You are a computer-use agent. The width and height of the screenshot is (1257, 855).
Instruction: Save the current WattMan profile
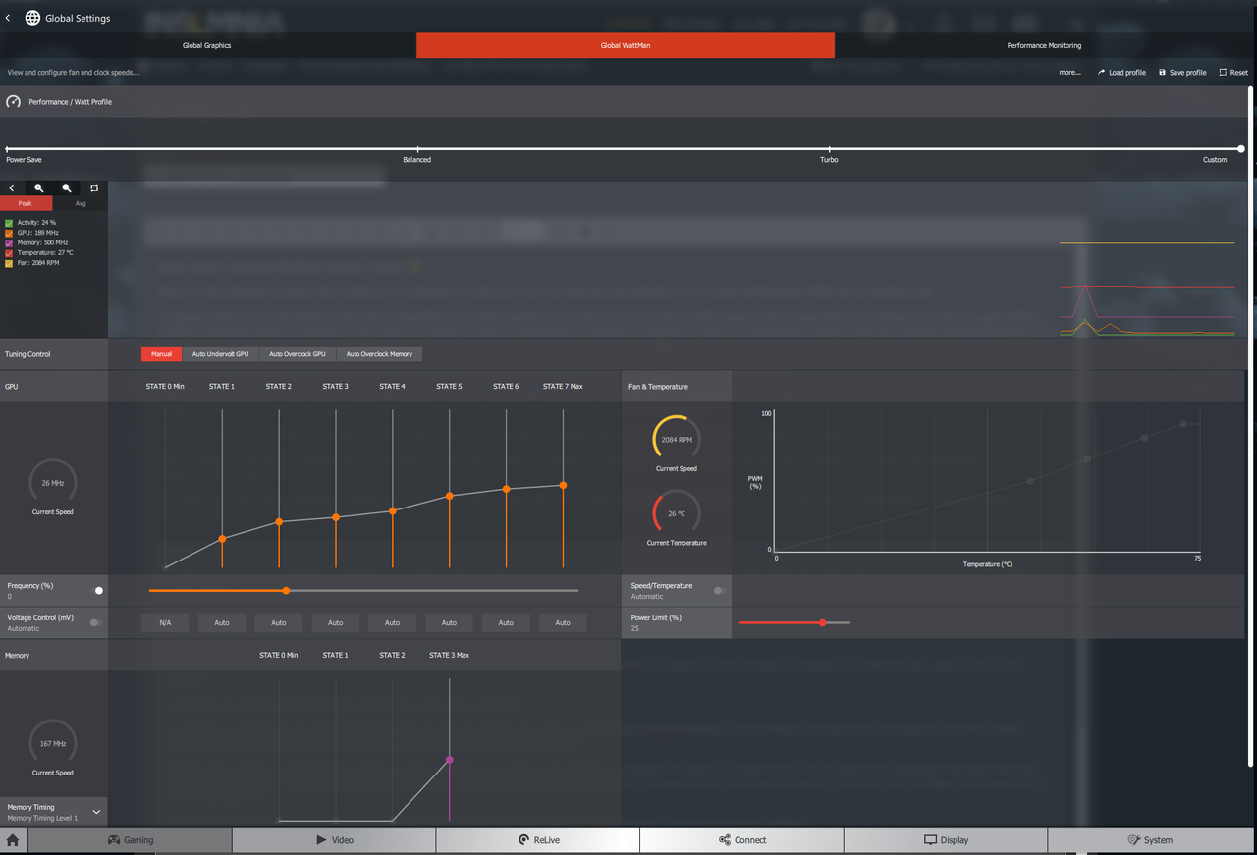pyautogui.click(x=1182, y=73)
